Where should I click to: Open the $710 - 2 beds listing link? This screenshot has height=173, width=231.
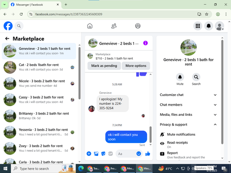114,59
